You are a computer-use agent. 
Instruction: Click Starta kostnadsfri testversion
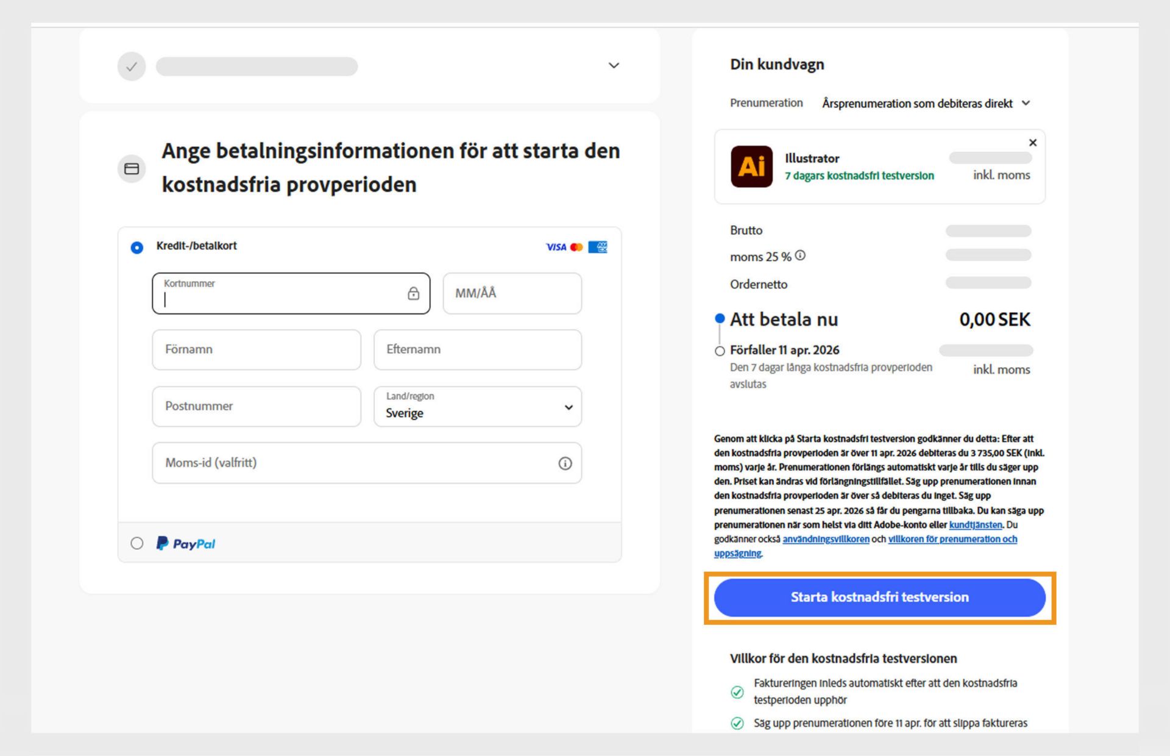[879, 597]
